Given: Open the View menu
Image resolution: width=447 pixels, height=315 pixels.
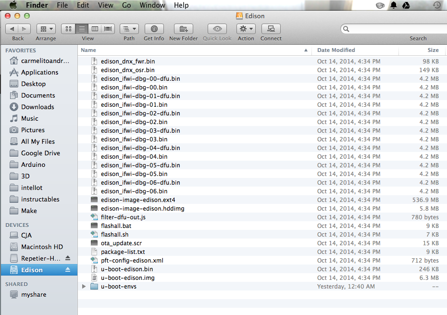Looking at the screenshot, I should 105,5.
